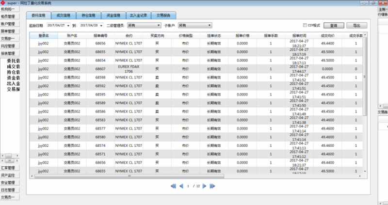Sort table by 登录名 column header

[x=44, y=35]
